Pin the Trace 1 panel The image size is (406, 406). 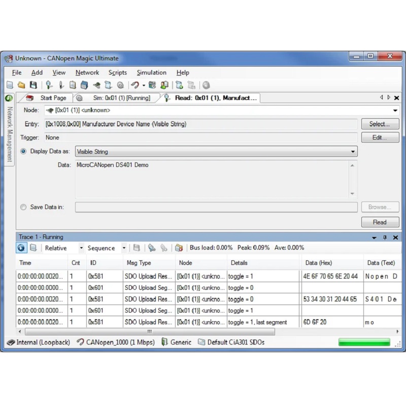coord(385,237)
